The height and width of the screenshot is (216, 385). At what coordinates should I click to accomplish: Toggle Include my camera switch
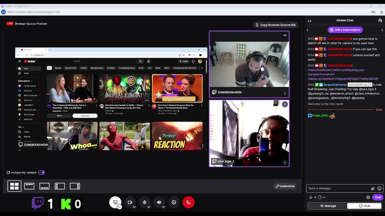(42, 172)
